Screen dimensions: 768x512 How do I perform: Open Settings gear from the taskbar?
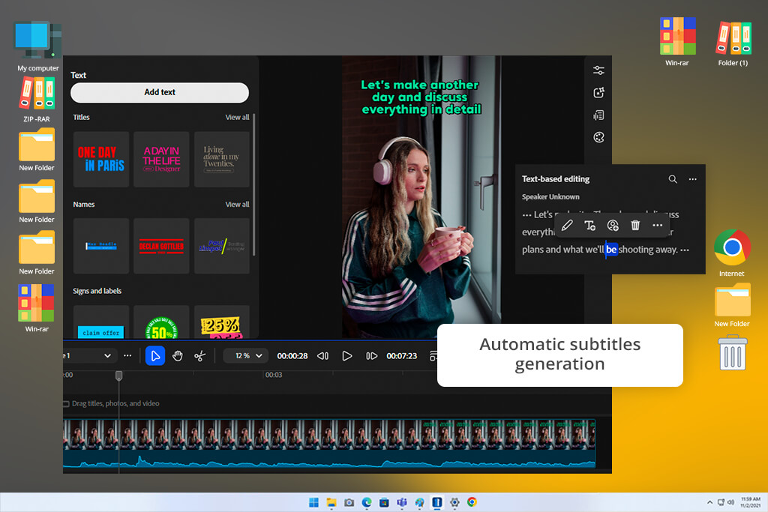[x=454, y=502]
